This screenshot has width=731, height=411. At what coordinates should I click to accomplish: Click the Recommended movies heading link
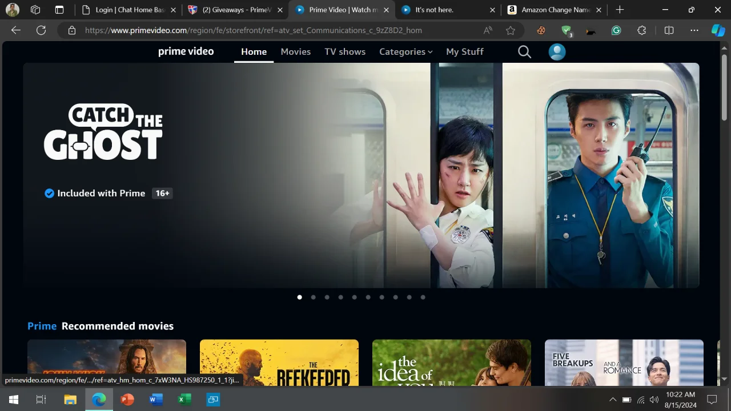pyautogui.click(x=117, y=326)
